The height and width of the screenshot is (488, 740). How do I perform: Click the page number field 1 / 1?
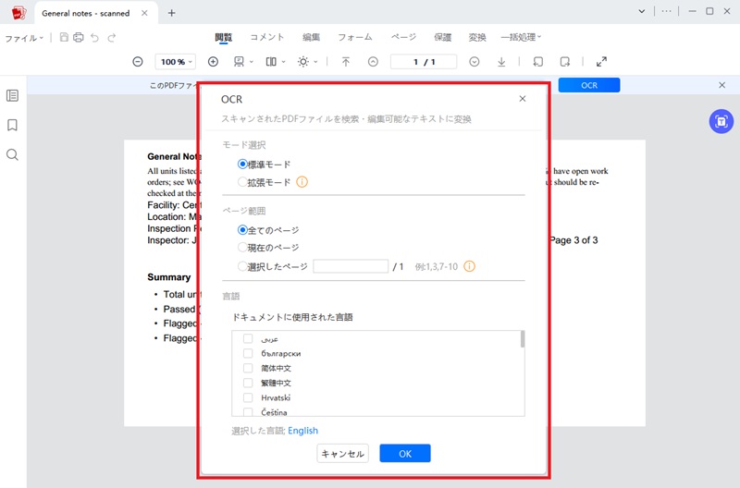coord(424,62)
